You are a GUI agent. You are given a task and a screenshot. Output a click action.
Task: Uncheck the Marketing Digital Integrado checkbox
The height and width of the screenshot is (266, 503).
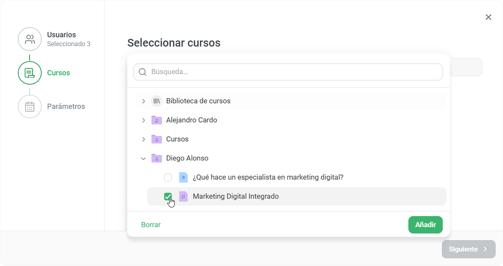point(168,196)
